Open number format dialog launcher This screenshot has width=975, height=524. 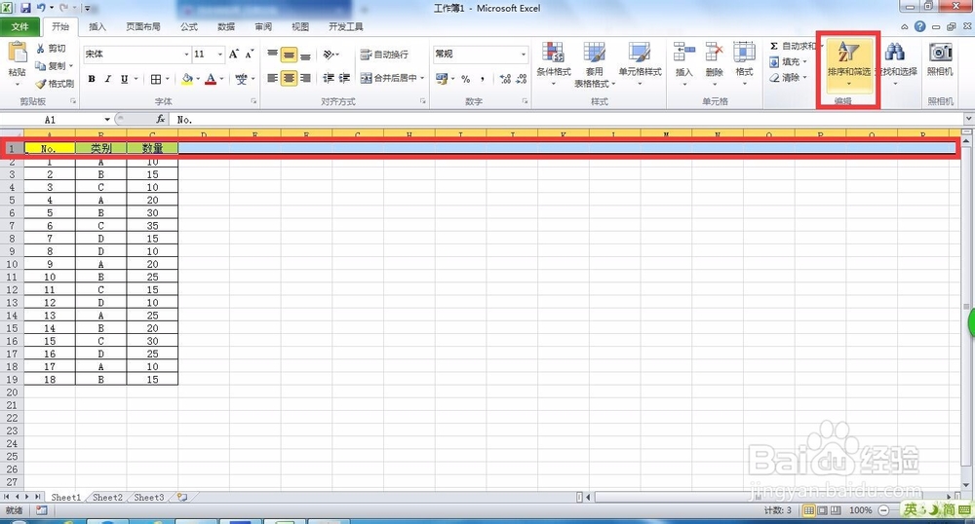[x=526, y=100]
